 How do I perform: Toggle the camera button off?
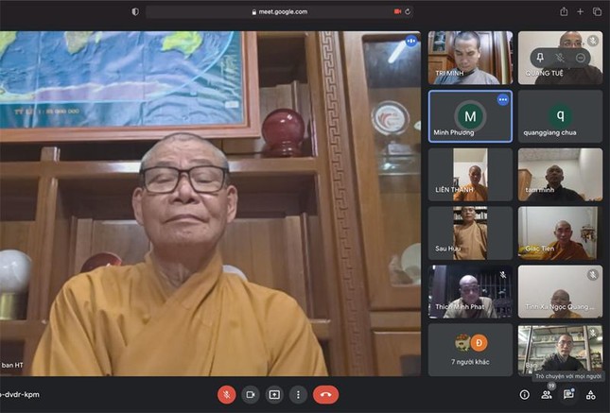pos(251,394)
